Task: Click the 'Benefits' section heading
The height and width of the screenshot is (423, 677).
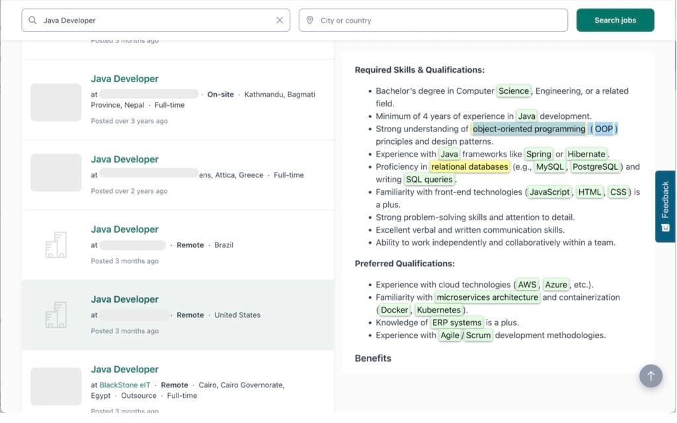Action: pos(373,358)
